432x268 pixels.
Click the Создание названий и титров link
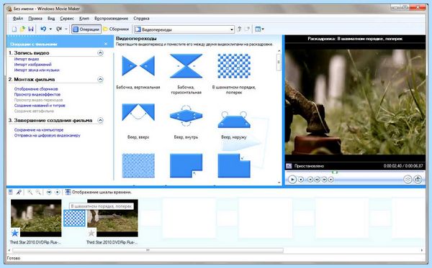click(x=40, y=106)
